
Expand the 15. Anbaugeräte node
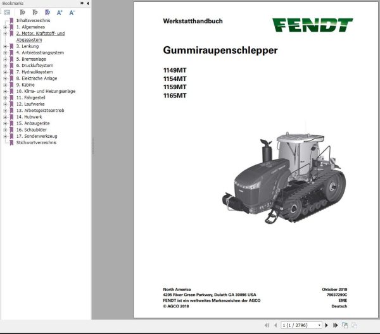(x=5, y=123)
